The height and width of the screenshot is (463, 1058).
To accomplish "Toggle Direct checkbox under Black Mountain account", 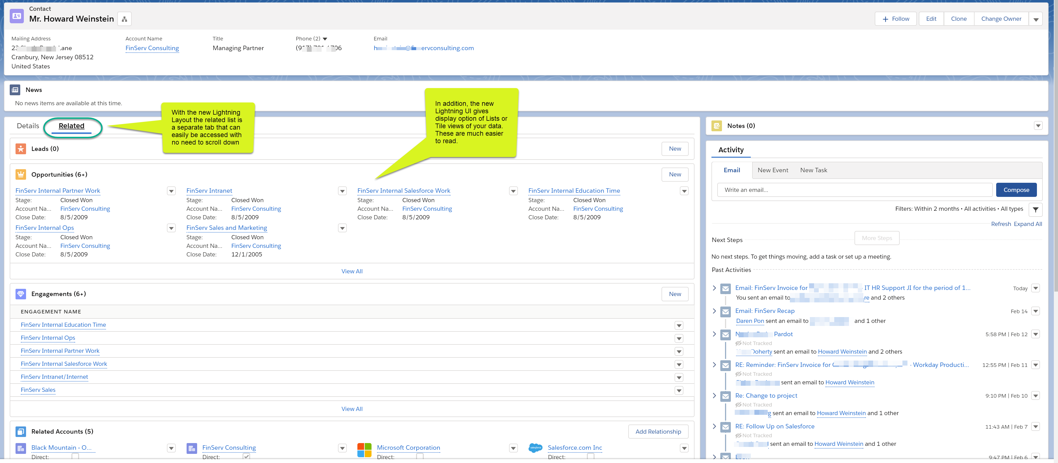I will 75,456.
